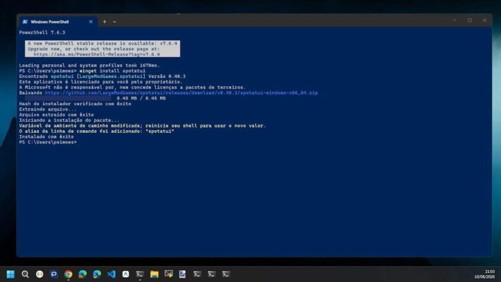501x282 pixels.
Task: Open last terminal icon on taskbar
Action: point(226,274)
